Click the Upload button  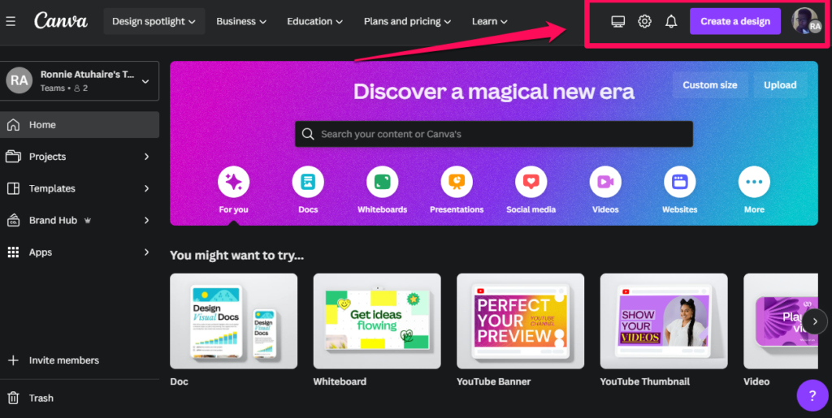(x=780, y=84)
